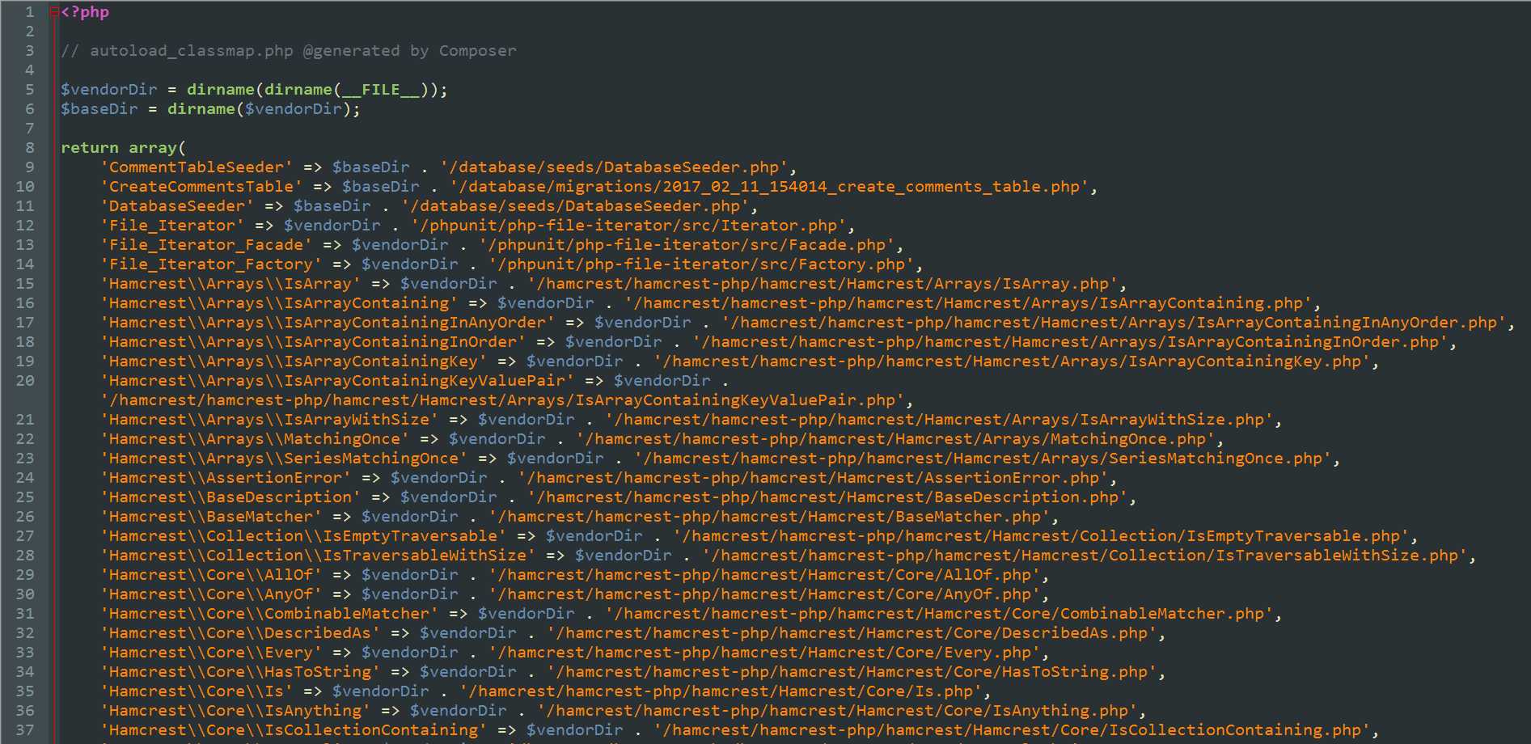Viewport: 1531px width, 744px height.
Task: Click the 'Hamcrest\\Core\\AllOf' key
Action: [x=211, y=575]
